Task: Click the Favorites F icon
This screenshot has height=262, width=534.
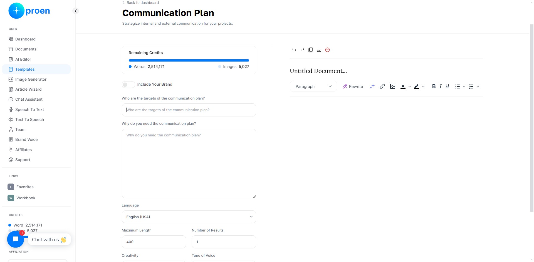Action: (11, 187)
